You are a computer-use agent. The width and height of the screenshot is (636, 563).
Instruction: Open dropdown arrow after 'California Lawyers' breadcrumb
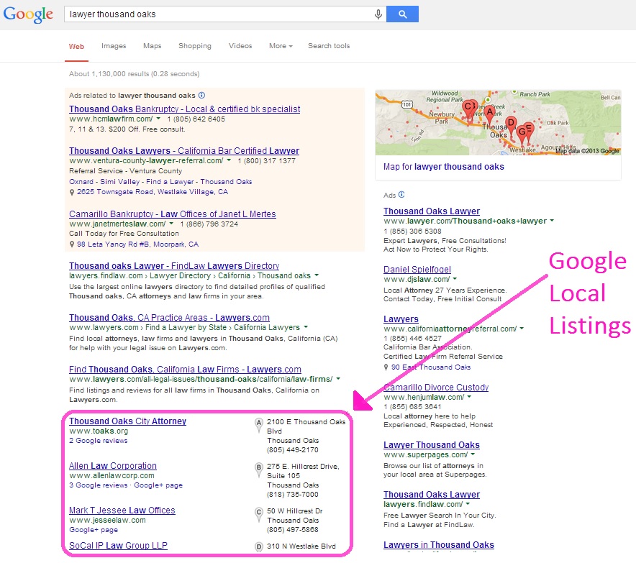(x=306, y=327)
